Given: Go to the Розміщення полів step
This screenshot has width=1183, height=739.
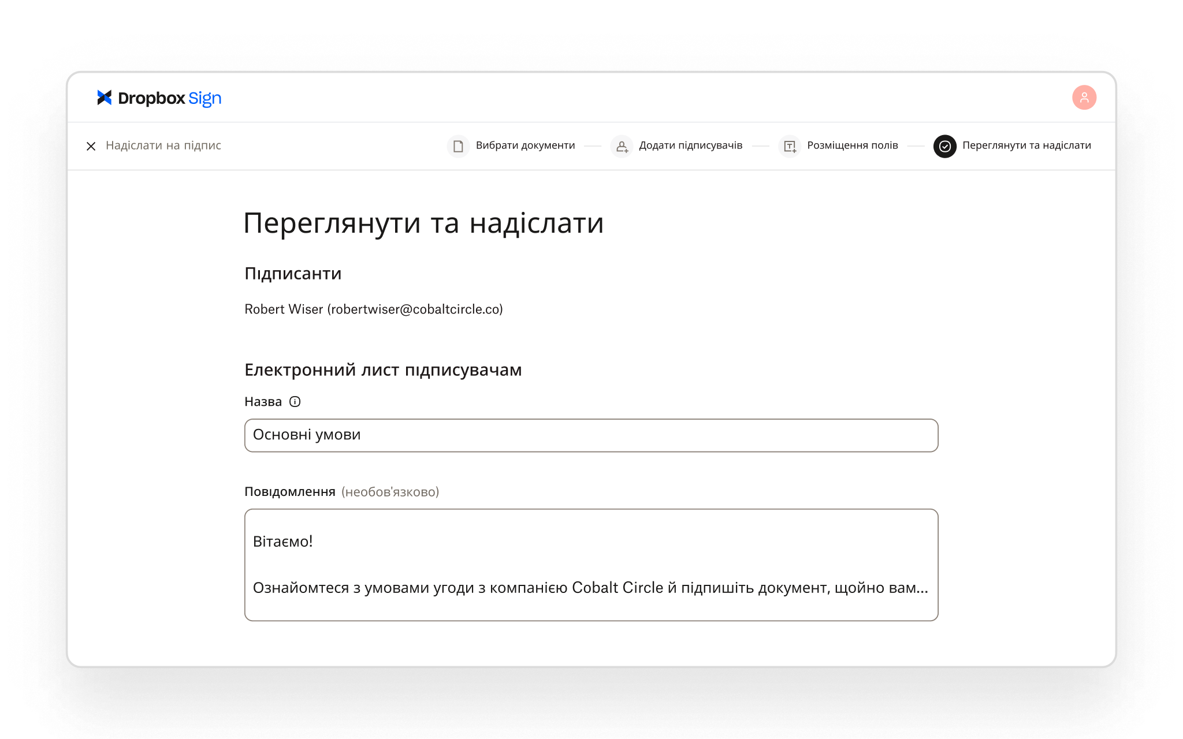Looking at the screenshot, I should tap(853, 145).
